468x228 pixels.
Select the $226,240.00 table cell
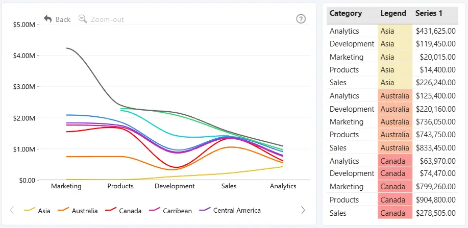click(436, 83)
